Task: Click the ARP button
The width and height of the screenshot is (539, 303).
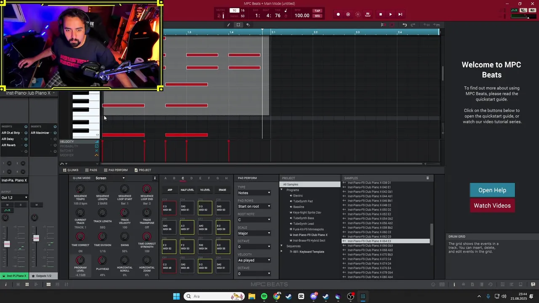Action: [x=170, y=190]
